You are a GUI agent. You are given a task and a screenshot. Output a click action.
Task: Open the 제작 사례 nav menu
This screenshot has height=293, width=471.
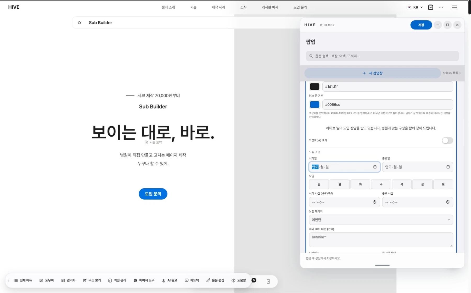point(218,7)
